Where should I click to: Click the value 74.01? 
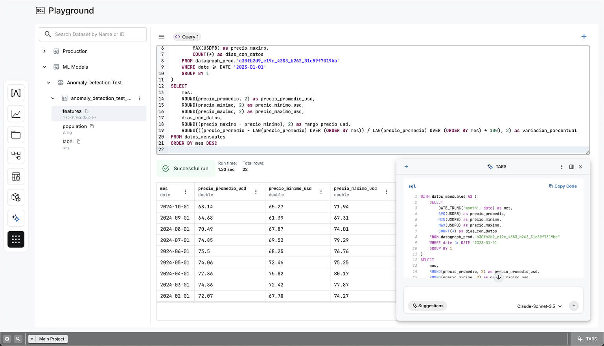pyautogui.click(x=341, y=229)
